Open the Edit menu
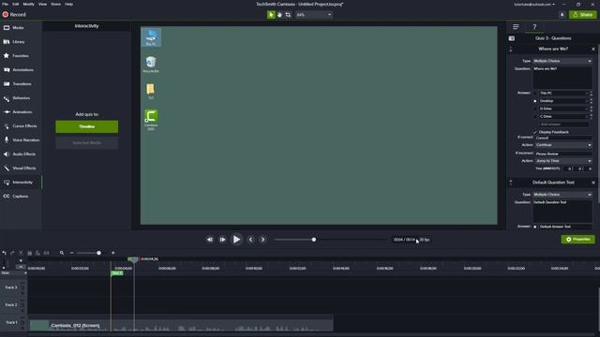 coord(15,4)
